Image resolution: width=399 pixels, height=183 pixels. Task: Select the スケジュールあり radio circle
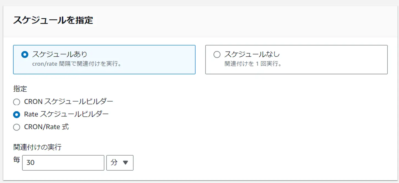tap(25, 55)
